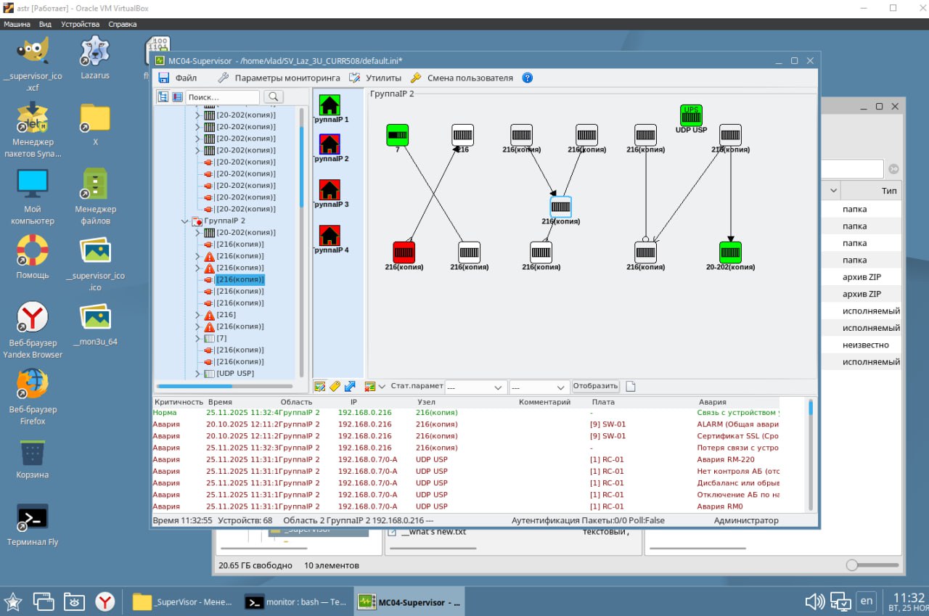
Task: Toggle the checklist edit icon below the map
Action: coord(319,387)
